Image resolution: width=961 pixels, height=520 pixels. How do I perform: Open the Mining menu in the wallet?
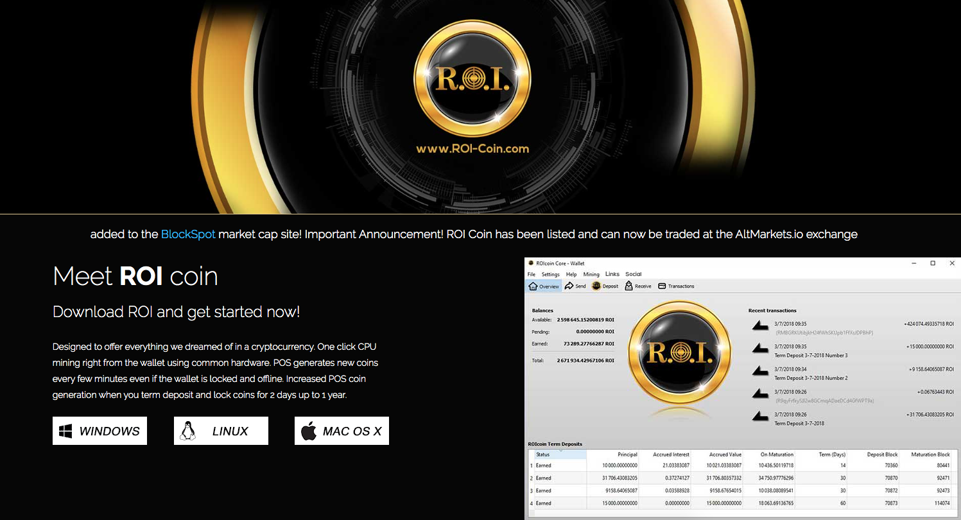click(591, 274)
